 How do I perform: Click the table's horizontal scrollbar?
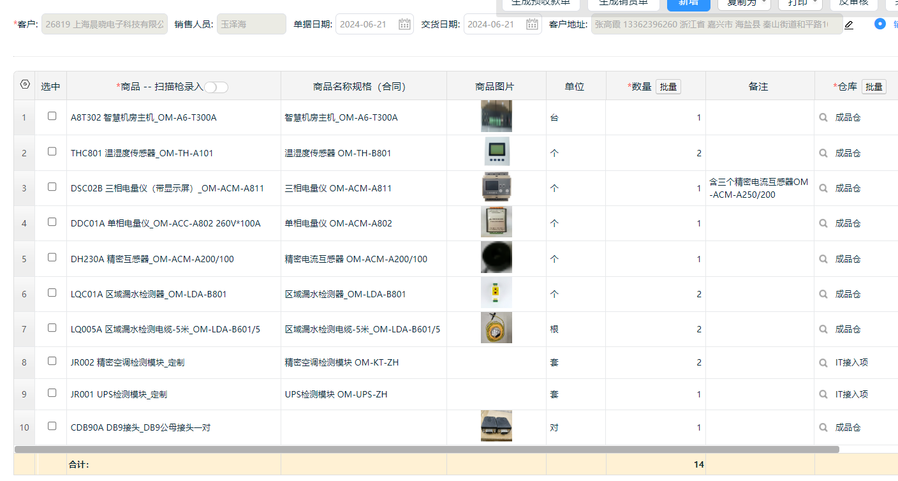tap(427, 449)
